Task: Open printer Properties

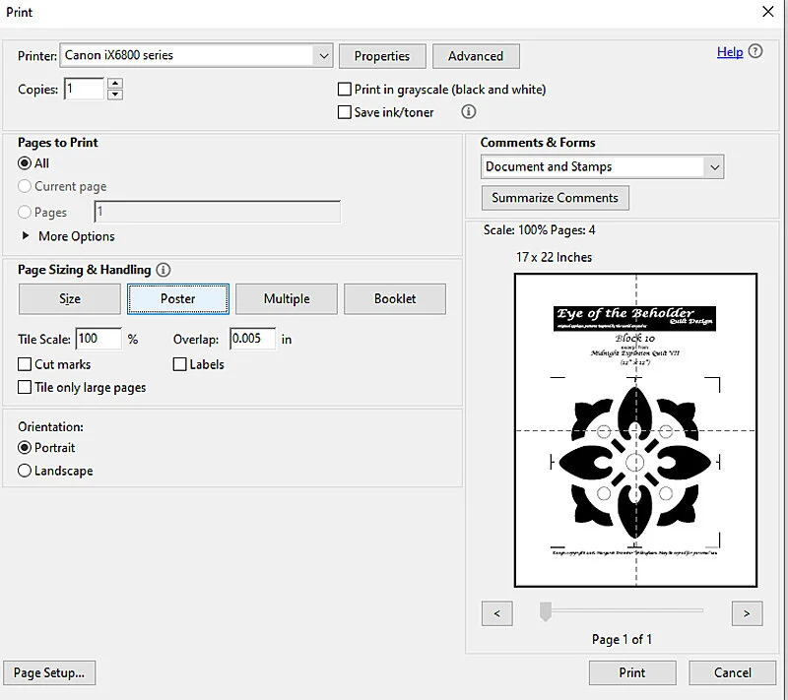Action: coord(382,56)
